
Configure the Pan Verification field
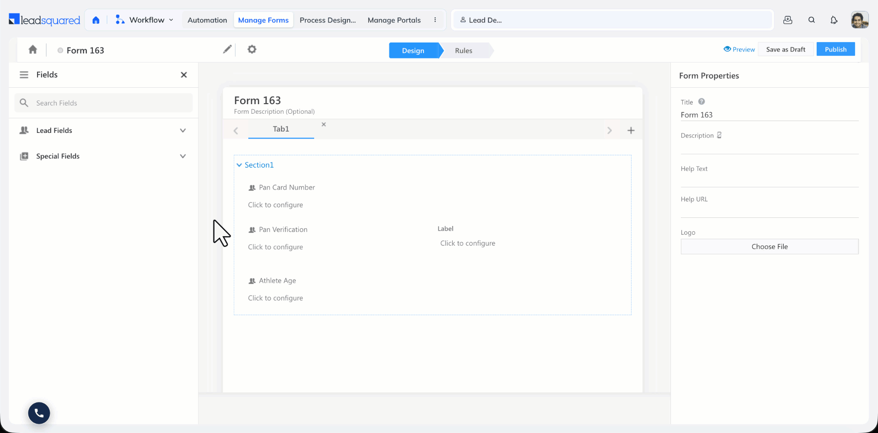coord(275,247)
